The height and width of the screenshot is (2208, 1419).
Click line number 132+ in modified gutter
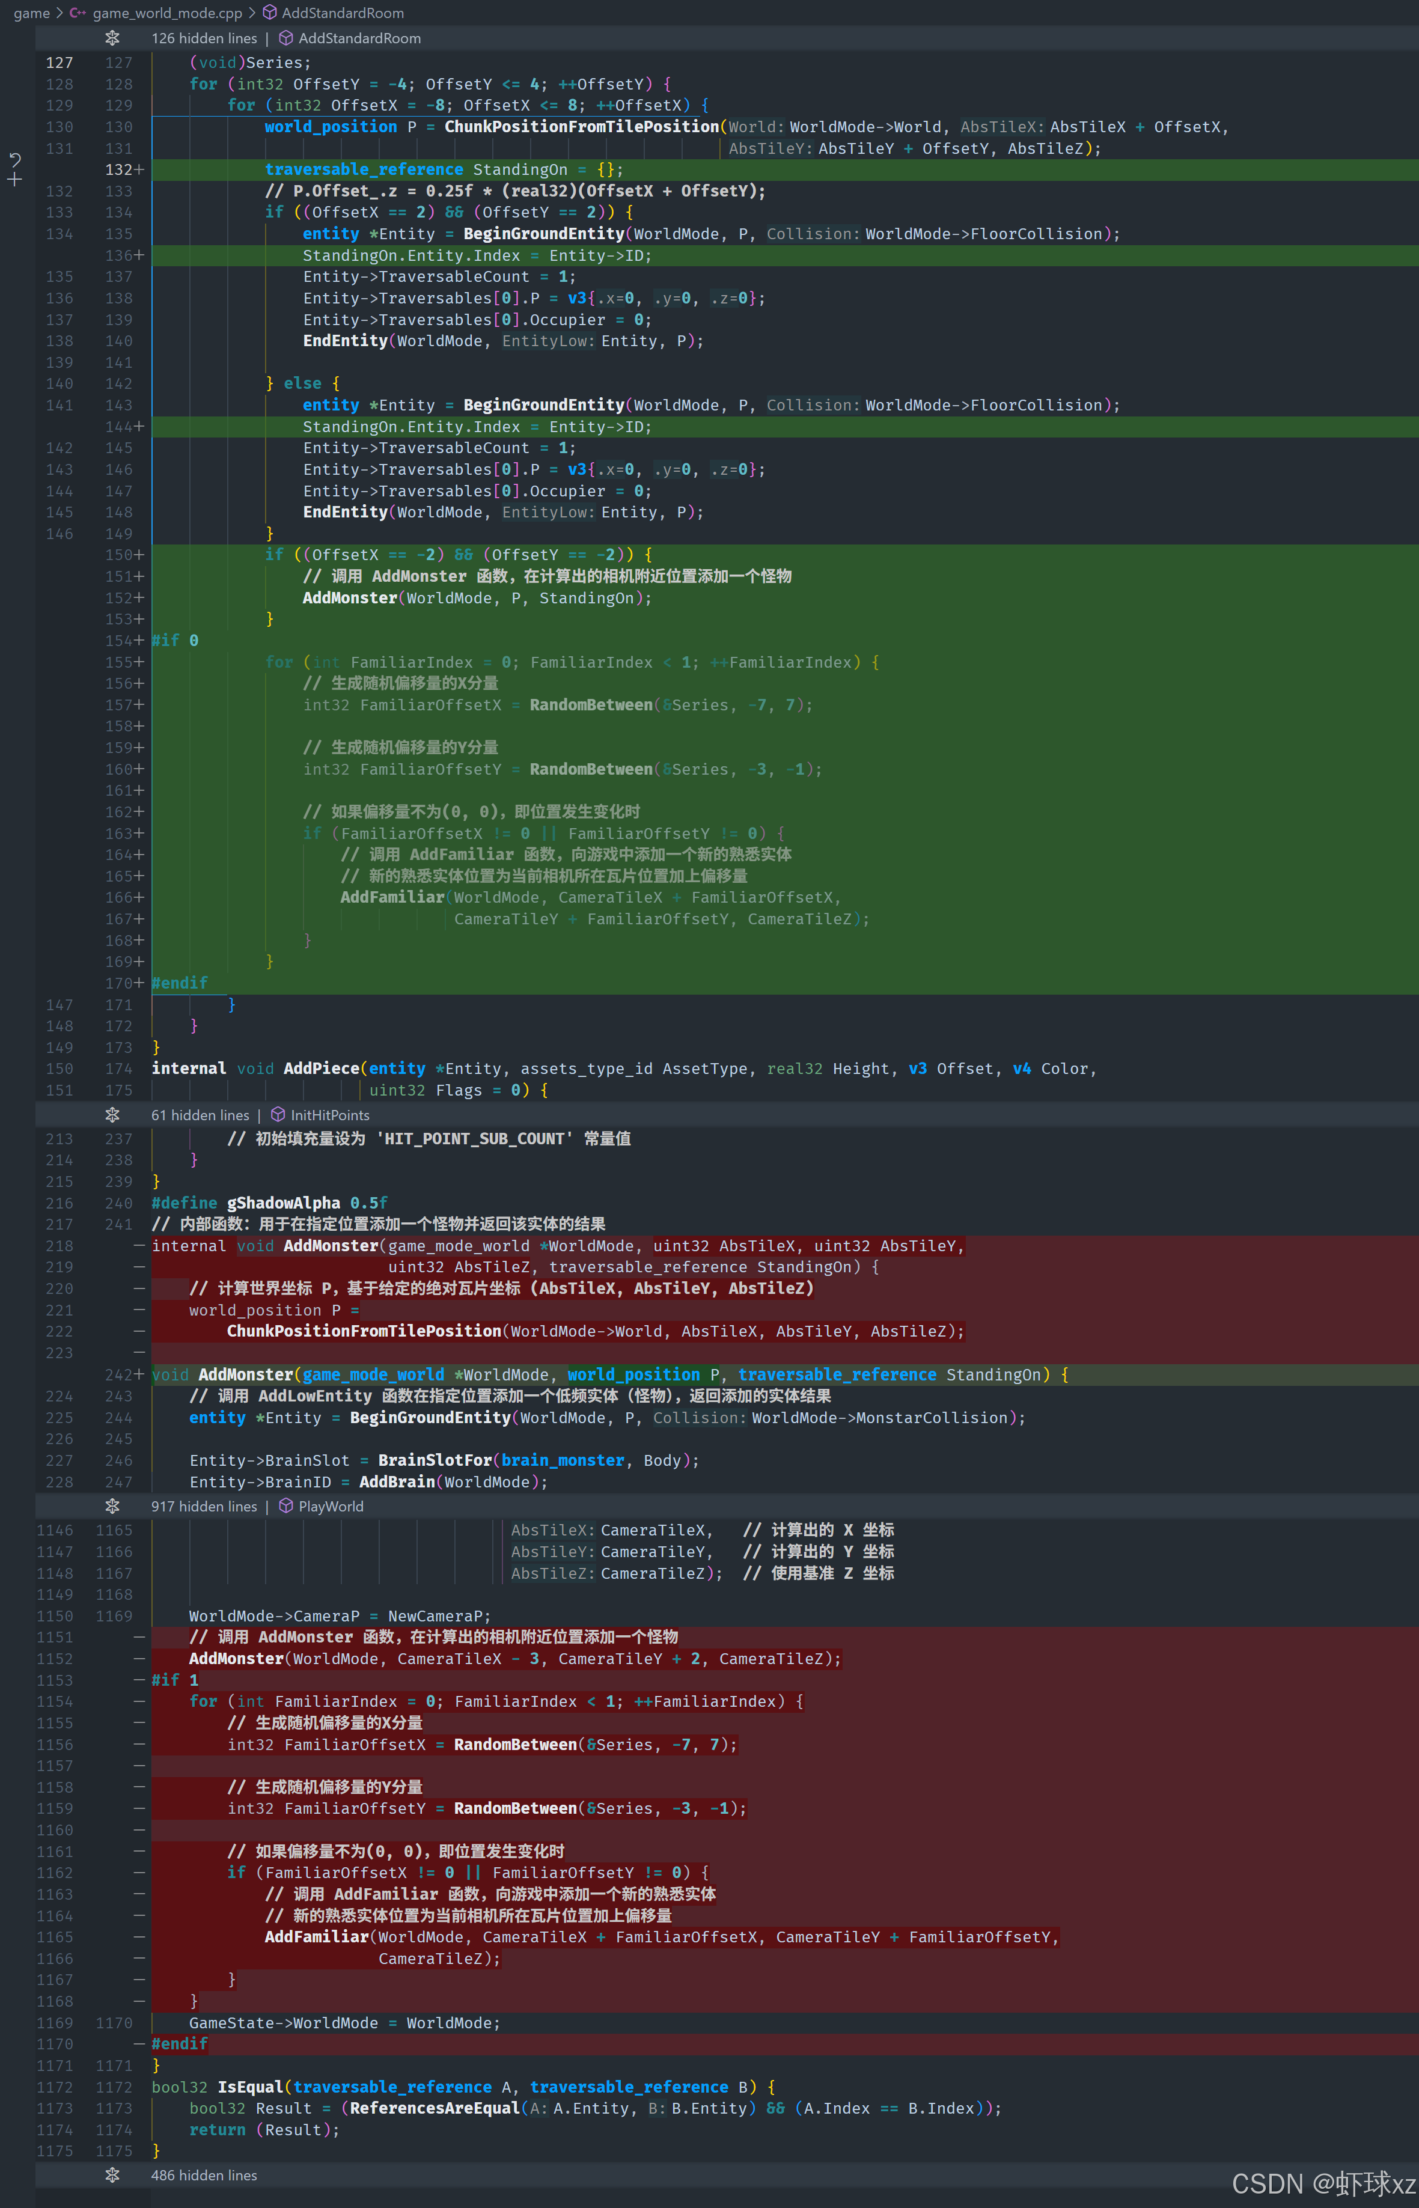tap(123, 169)
